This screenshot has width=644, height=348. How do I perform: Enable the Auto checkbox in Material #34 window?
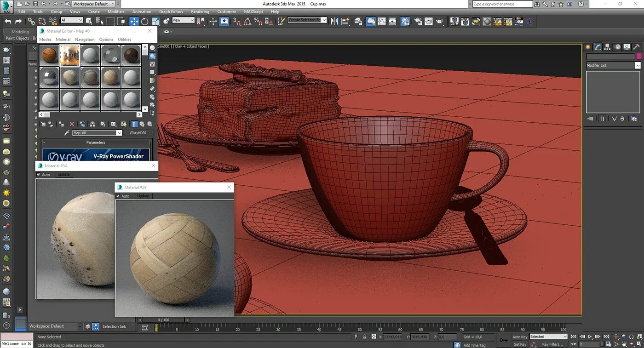pos(39,175)
